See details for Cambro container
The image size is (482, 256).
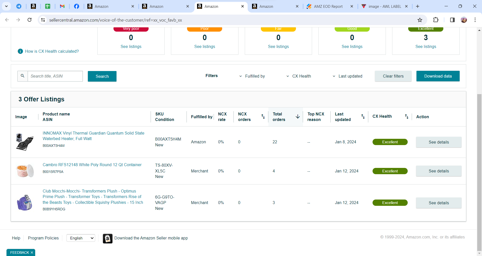point(439,171)
